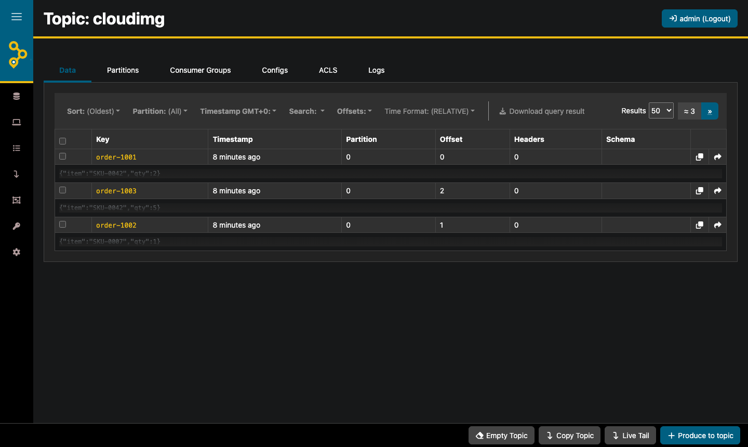Click the copy icon for order-1003
The image size is (748, 447).
[x=700, y=191]
